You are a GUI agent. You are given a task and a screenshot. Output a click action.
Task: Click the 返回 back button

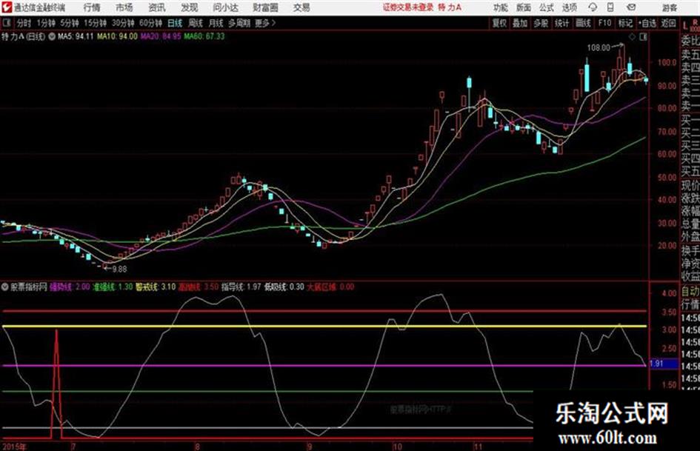tap(668, 23)
